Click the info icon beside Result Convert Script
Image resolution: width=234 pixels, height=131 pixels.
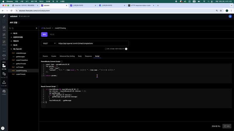(x=57, y=86)
